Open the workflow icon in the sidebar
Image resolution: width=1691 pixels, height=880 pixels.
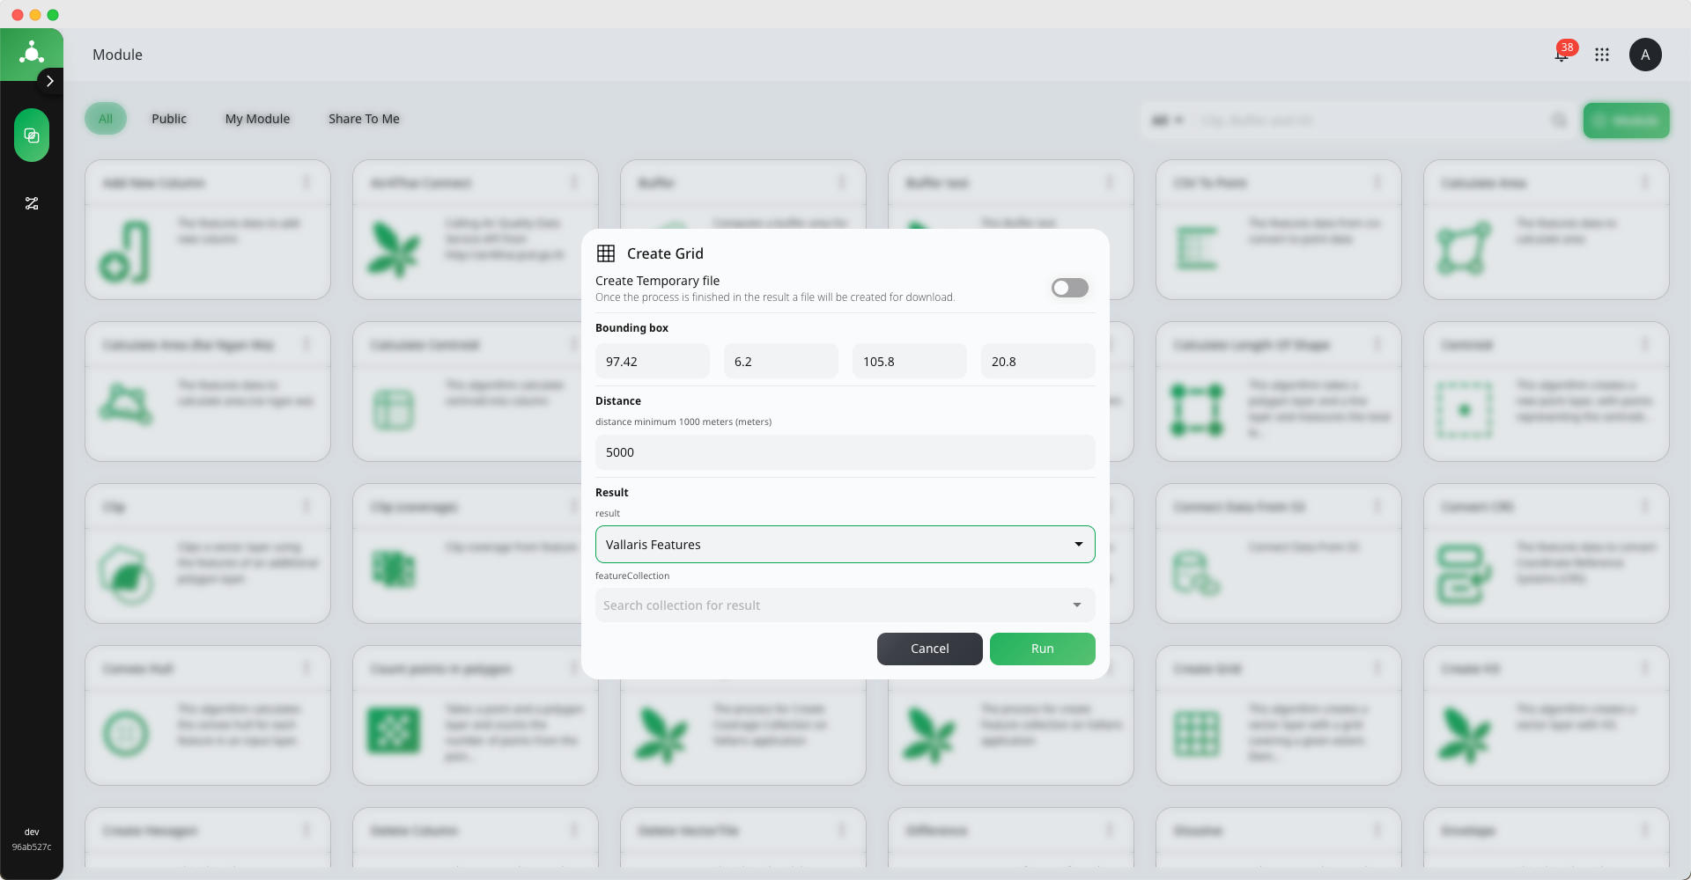(32, 203)
